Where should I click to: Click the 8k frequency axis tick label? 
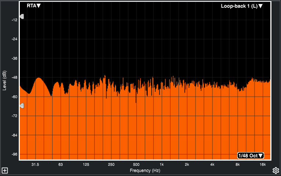[x=237, y=165]
